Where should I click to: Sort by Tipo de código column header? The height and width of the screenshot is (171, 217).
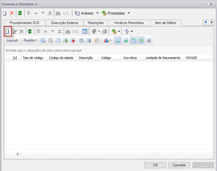(x=34, y=58)
